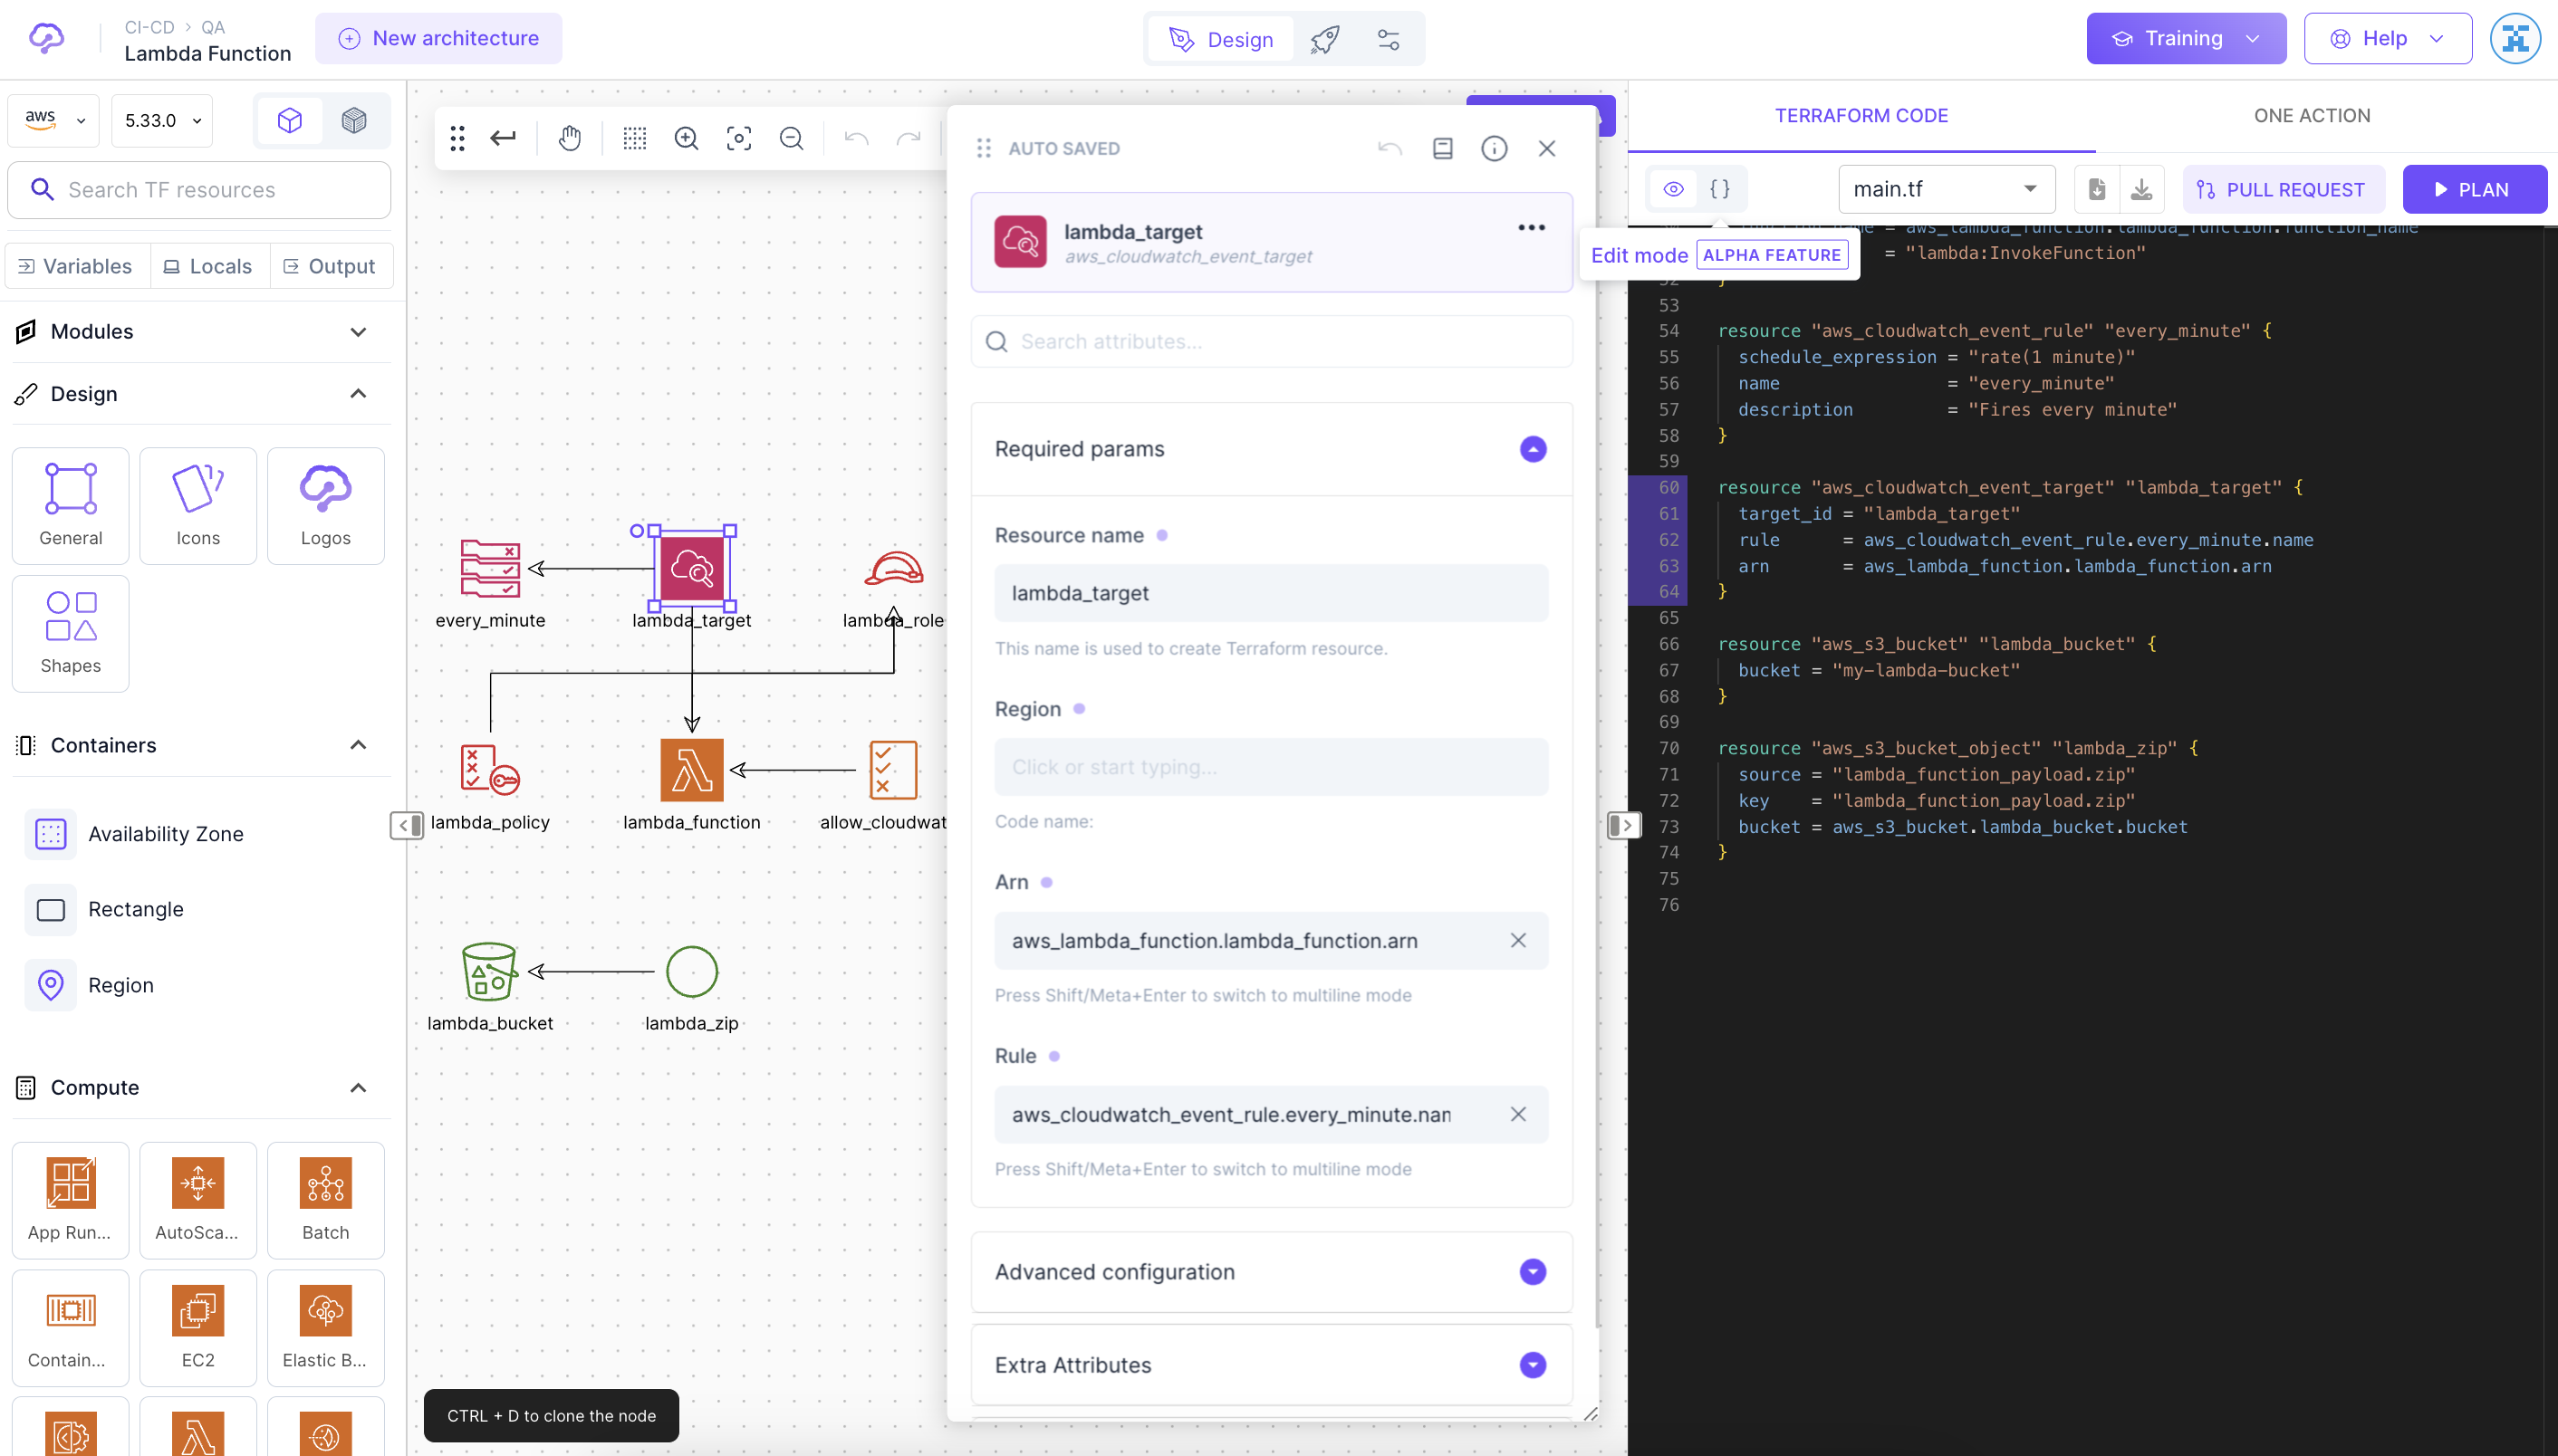This screenshot has width=2558, height=1456.
Task: Click the New architecture button
Action: pyautogui.click(x=438, y=38)
